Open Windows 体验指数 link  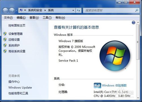[x=114, y=85]
